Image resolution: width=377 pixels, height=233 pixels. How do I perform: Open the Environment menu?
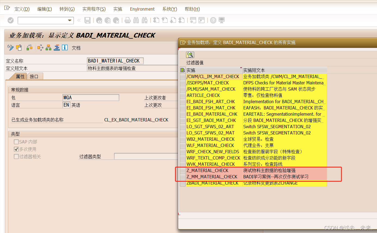pyautogui.click(x=142, y=9)
